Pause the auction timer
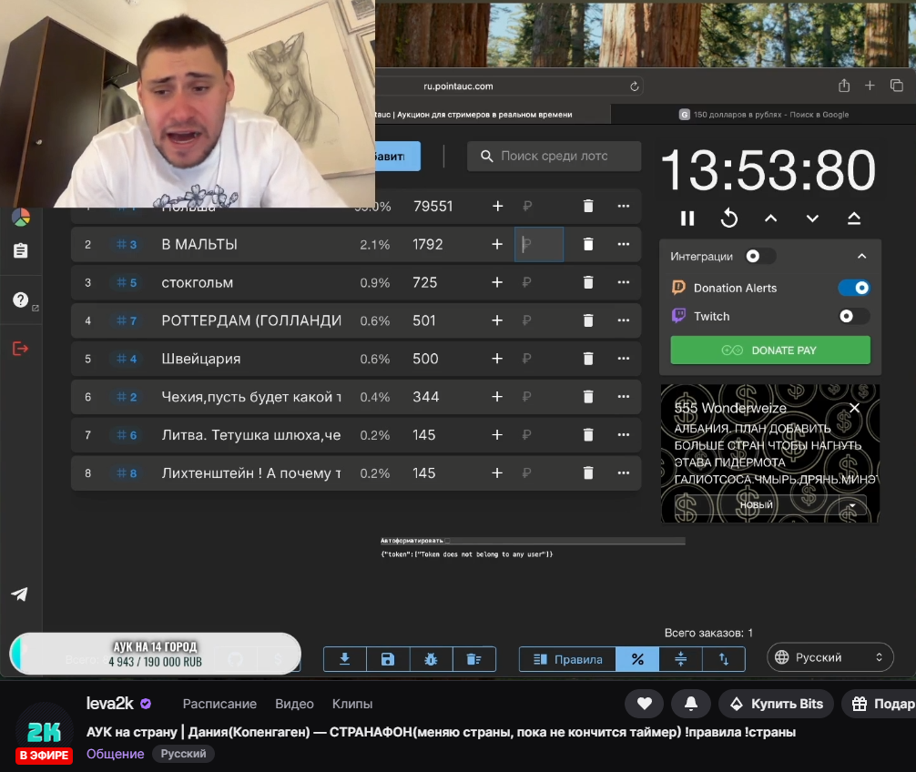 (687, 218)
